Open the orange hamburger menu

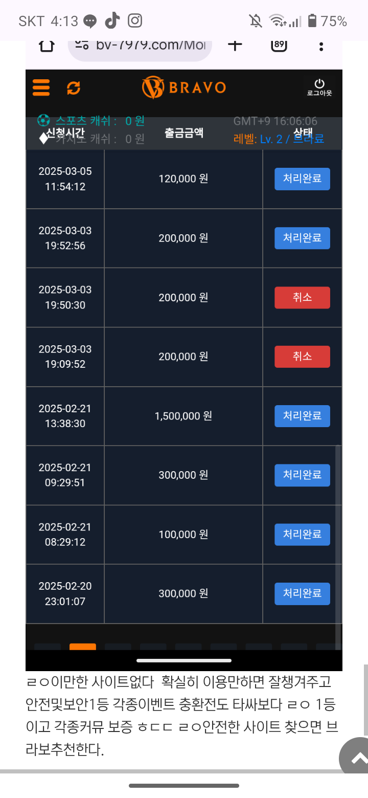pyautogui.click(x=41, y=87)
